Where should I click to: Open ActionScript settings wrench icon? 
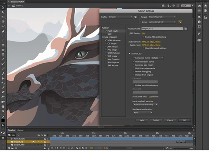coord(180,22)
